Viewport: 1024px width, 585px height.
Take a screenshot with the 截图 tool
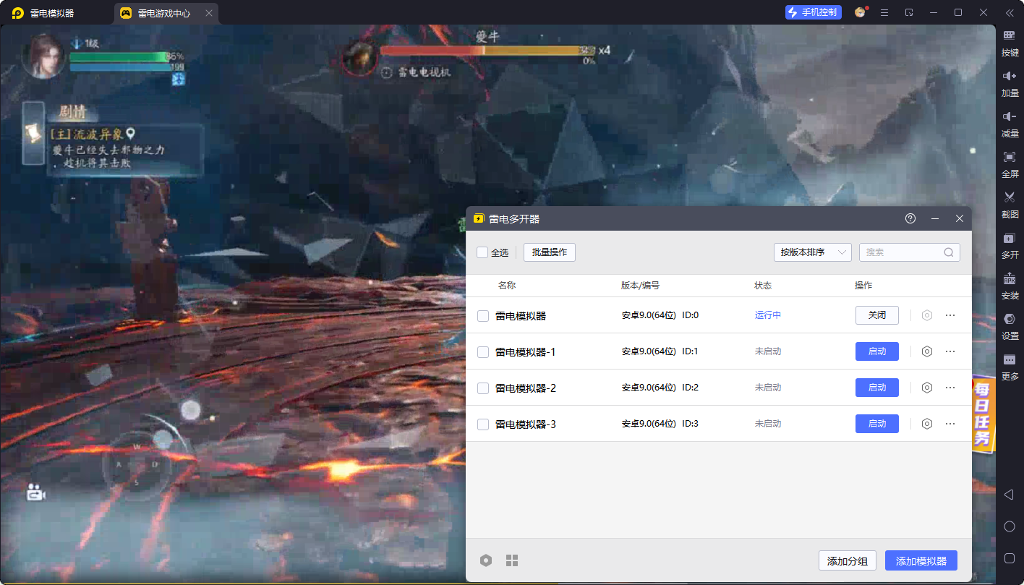point(1010,205)
